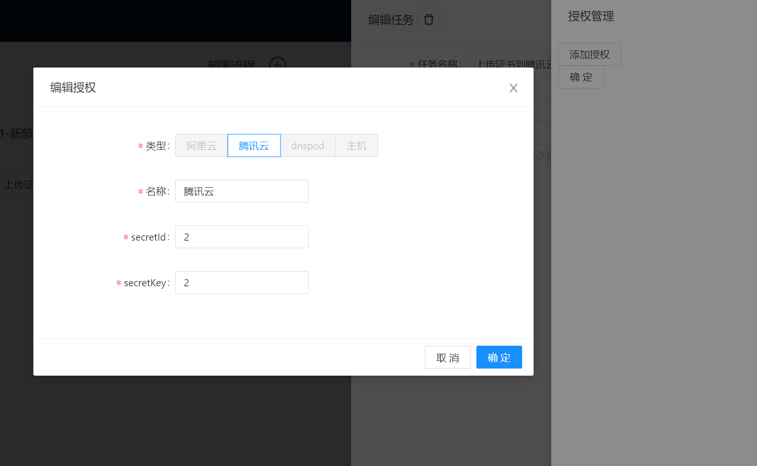Click the plus circle icon beside 部署流程
Viewport: 757px width, 466px height.
click(x=278, y=63)
